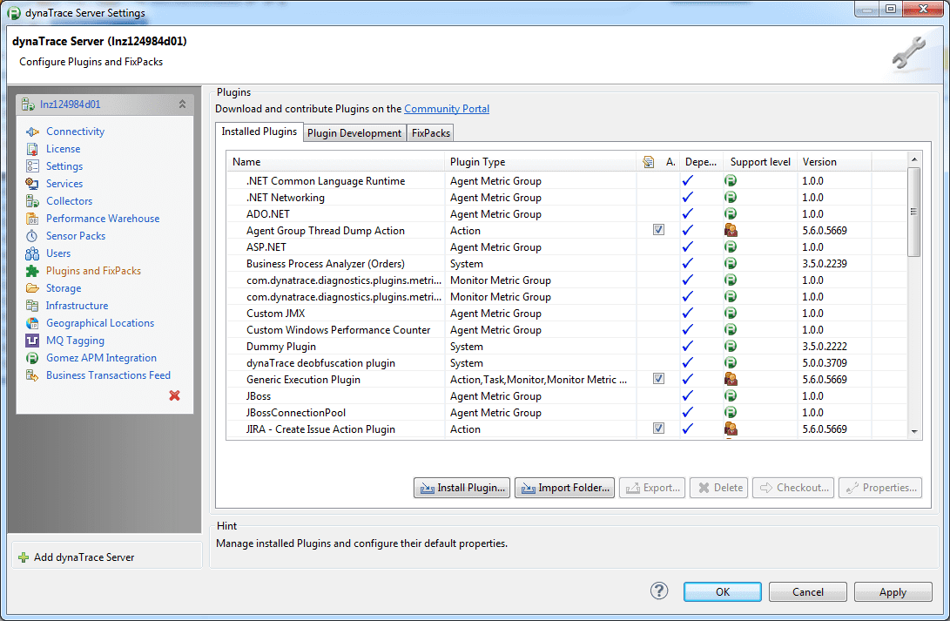Click dependency checkmark for JBoss row
This screenshot has width=950, height=621.
[x=688, y=395]
